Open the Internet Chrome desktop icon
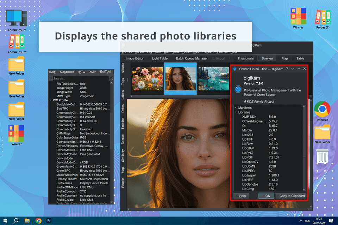The image size is (338, 225). [x=322, y=111]
